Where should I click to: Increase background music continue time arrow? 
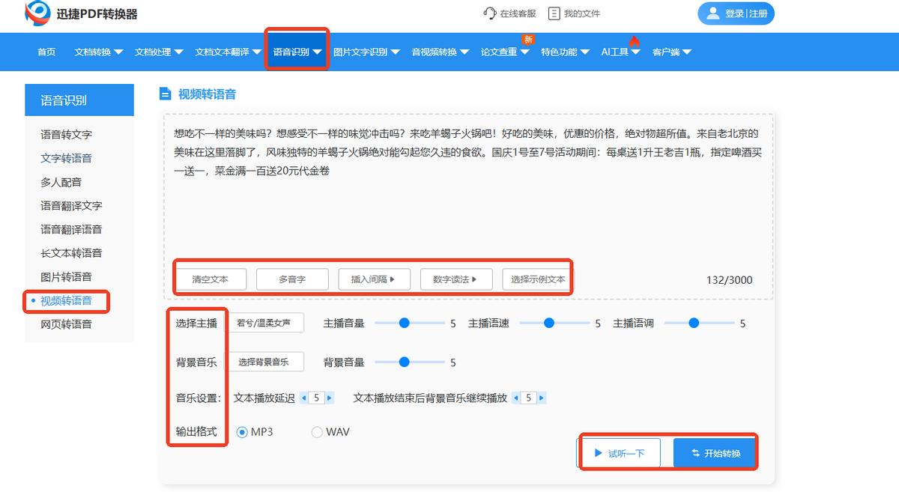[x=542, y=398]
